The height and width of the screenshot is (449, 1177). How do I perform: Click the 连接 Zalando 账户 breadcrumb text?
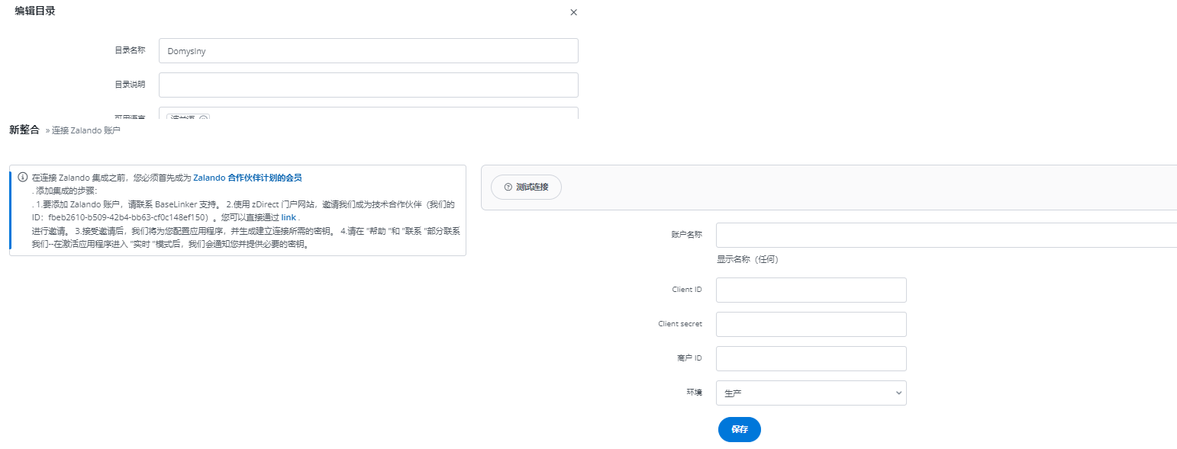coord(86,131)
